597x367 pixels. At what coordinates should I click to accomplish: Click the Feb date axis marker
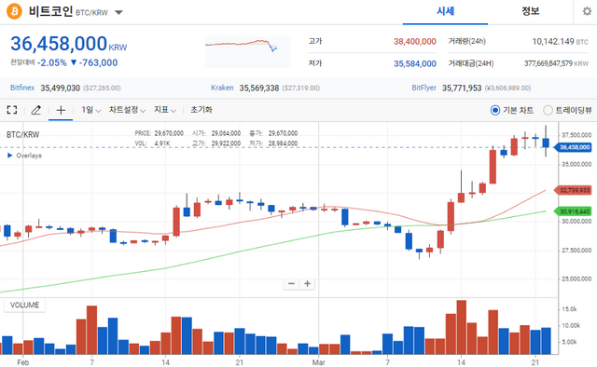tap(22, 362)
